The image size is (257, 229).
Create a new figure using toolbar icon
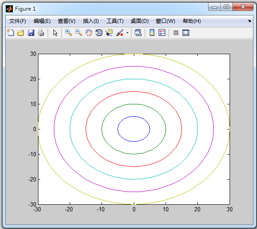click(11, 33)
